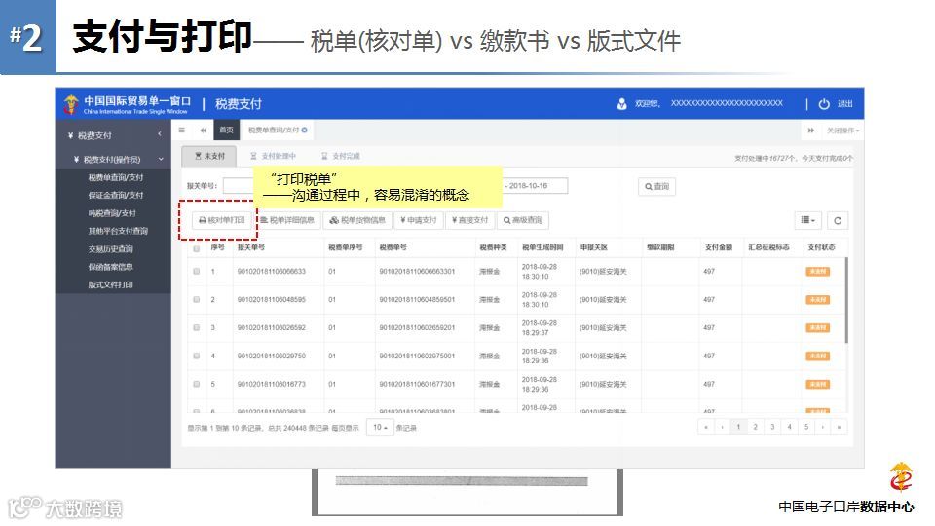Open the page size dropdown showing 10
This screenshot has width=935, height=526.
380,427
